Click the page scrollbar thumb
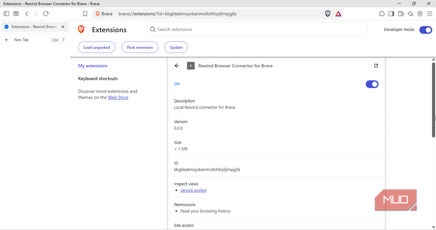 click(x=434, y=100)
